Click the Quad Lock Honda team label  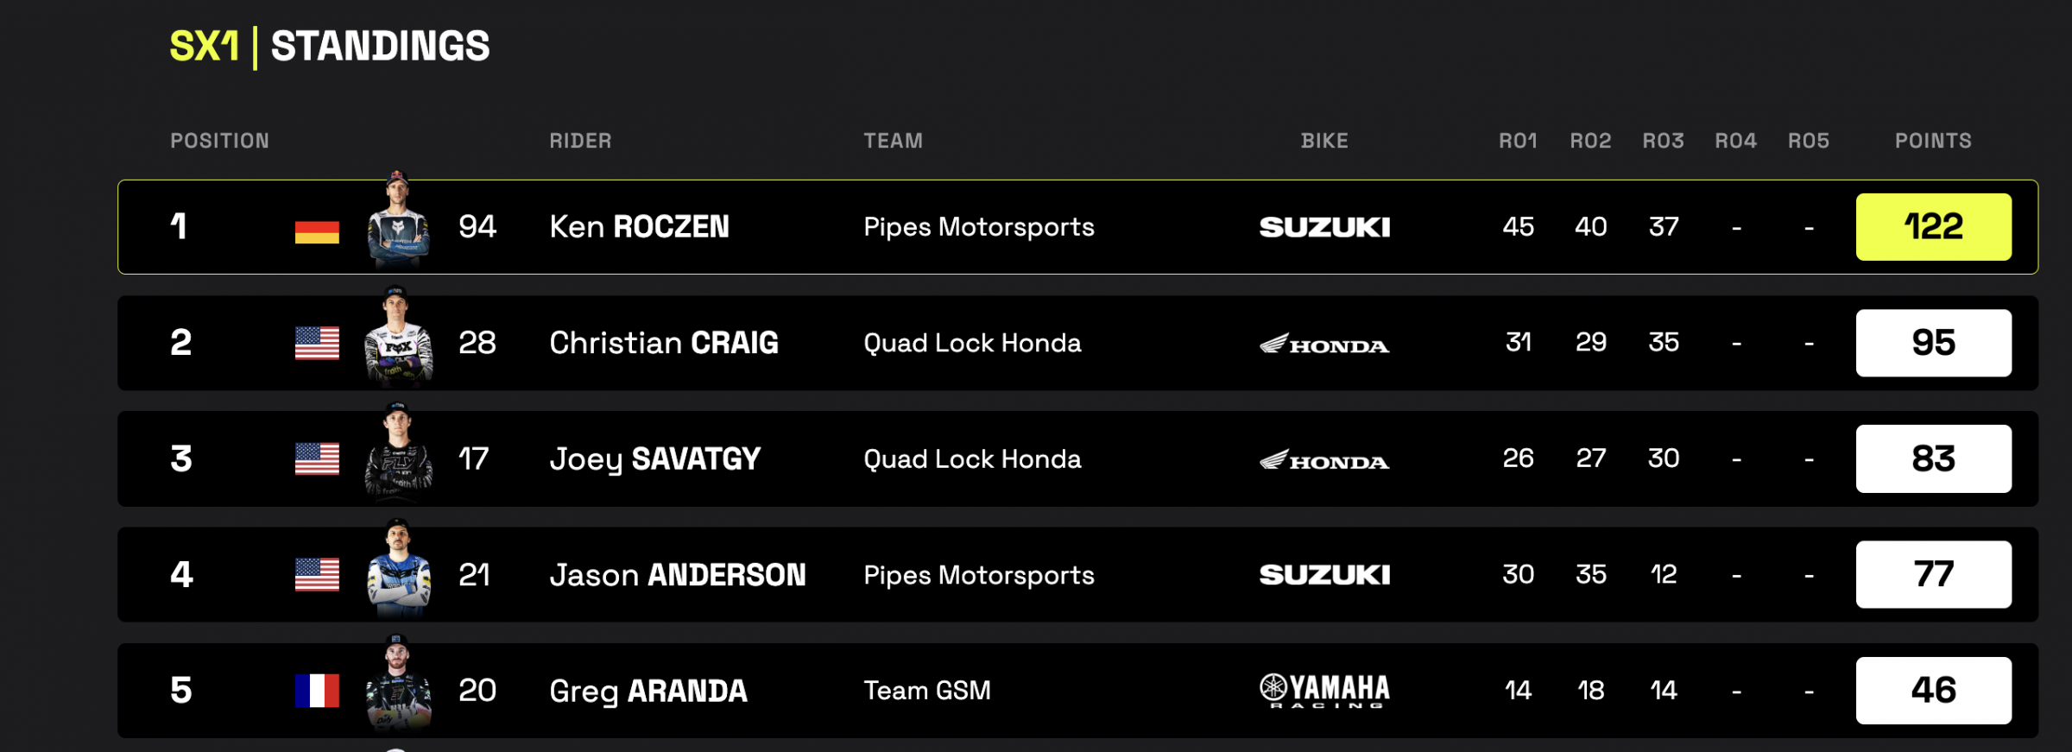[973, 344]
